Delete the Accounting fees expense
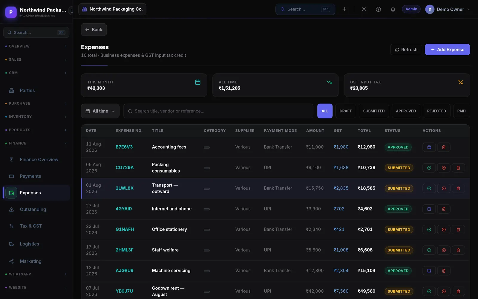This screenshot has width=478, height=299. click(444, 147)
